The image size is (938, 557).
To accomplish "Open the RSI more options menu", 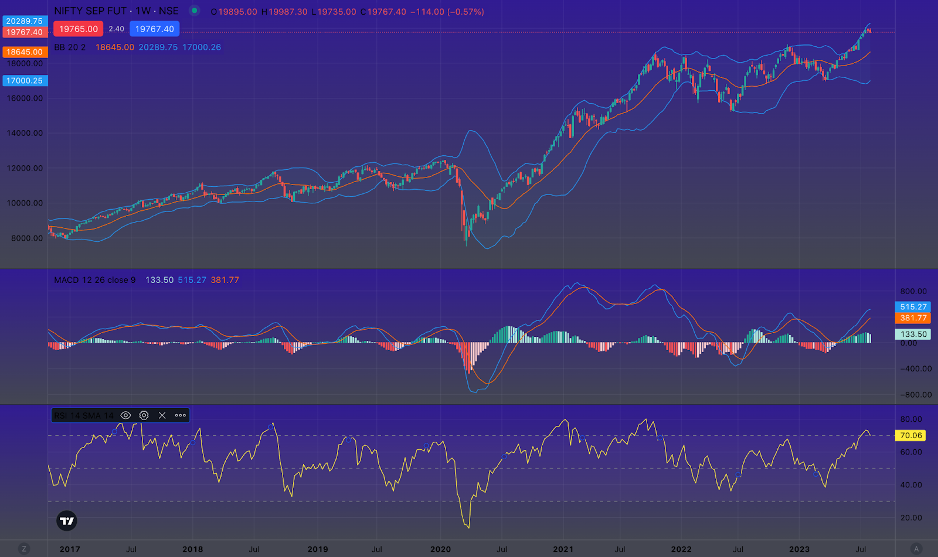I will [x=181, y=415].
